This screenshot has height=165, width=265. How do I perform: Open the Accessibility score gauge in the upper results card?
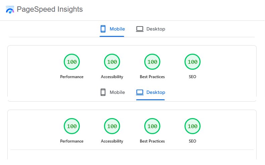coord(112,62)
